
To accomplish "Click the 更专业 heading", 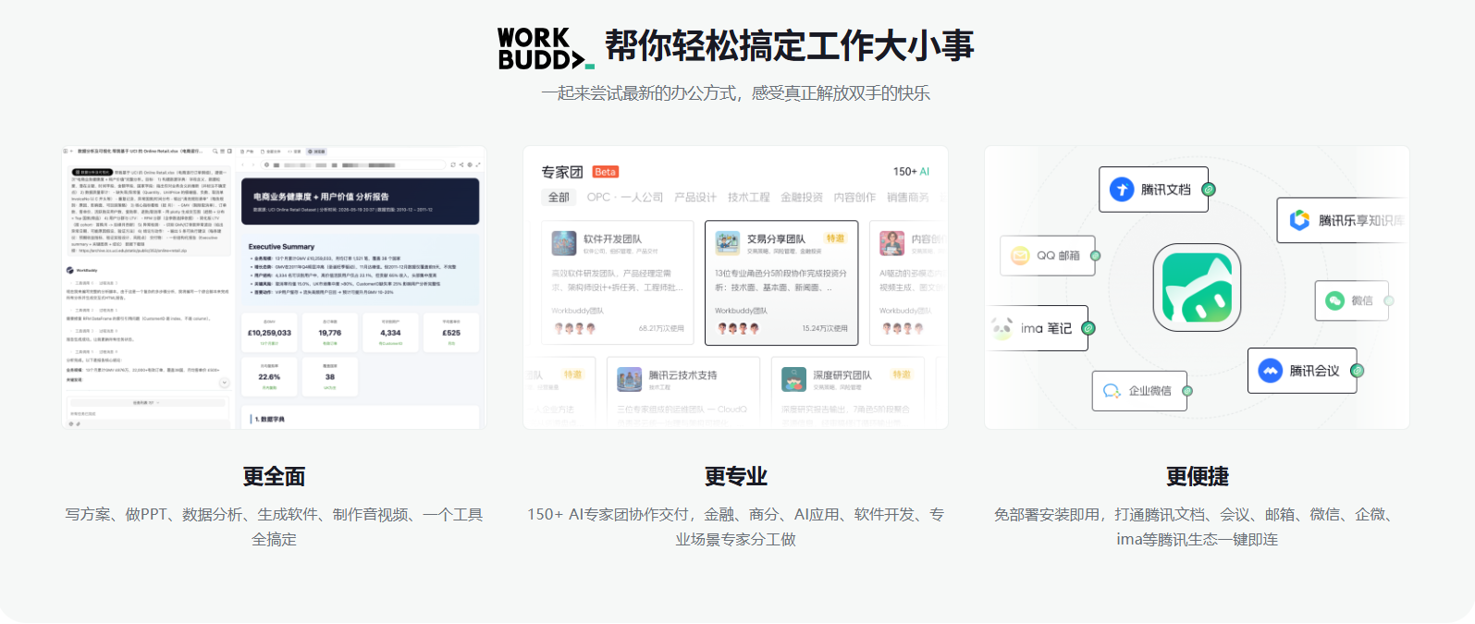I will 735,476.
